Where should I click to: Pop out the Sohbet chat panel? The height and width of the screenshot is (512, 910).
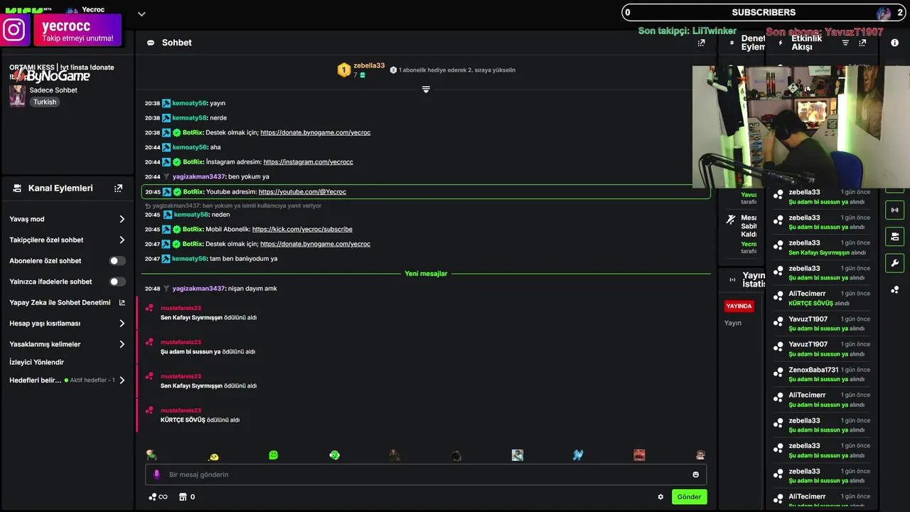(x=701, y=43)
